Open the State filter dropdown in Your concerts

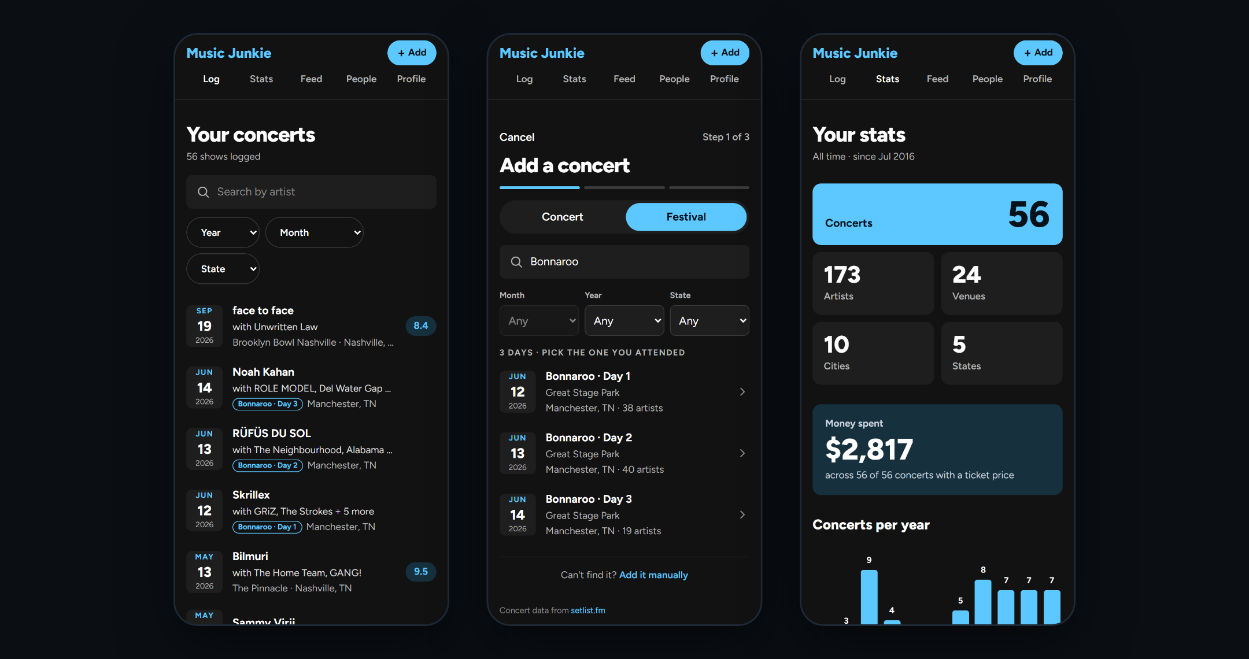point(223,269)
